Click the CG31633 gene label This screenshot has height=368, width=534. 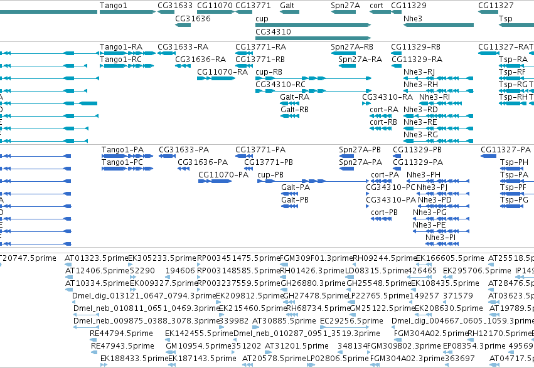[x=175, y=6]
